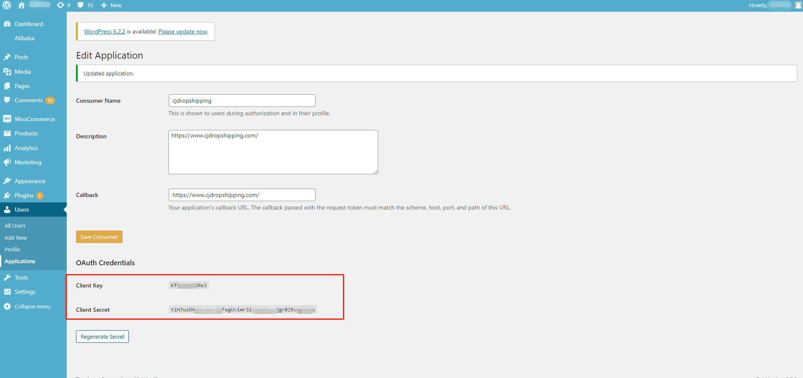The height and width of the screenshot is (378, 803).
Task: Open the comments bubble icon in the admin bar
Action: coord(81,5)
